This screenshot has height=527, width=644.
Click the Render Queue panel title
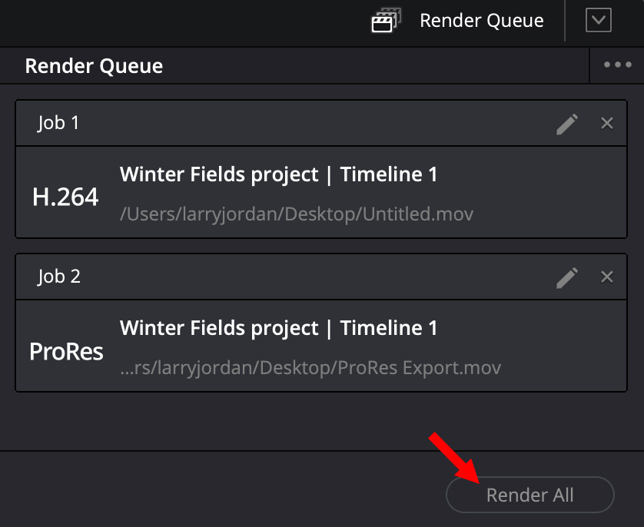coord(94,66)
